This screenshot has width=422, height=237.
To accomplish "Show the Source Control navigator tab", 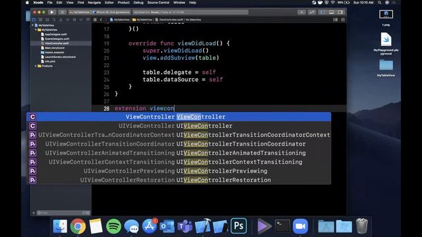I will [x=41, y=20].
